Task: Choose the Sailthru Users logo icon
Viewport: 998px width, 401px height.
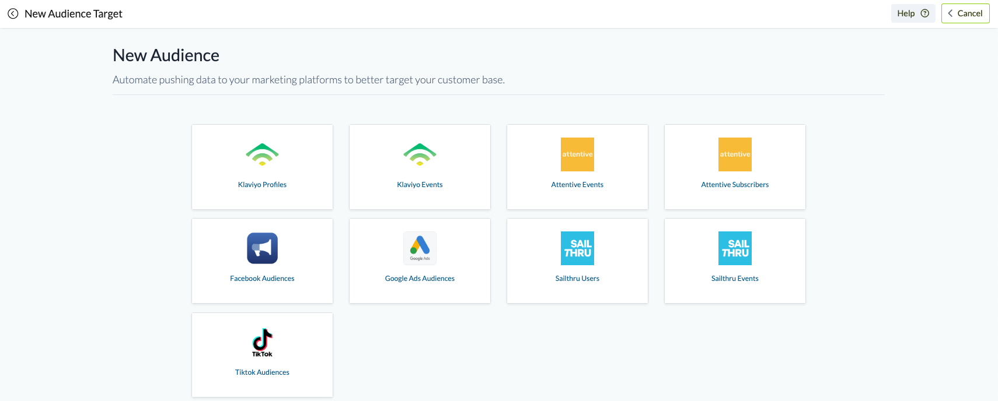Action: tap(577, 248)
